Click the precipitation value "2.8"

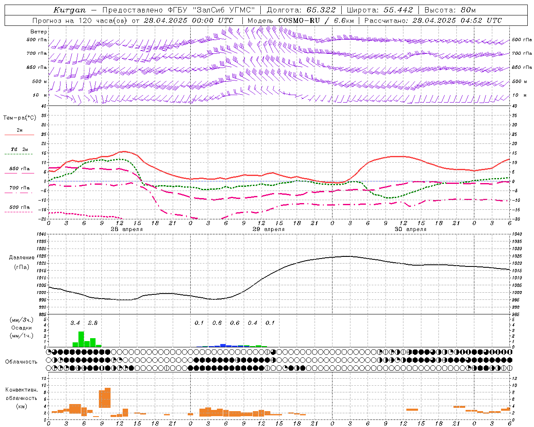[x=93, y=323]
